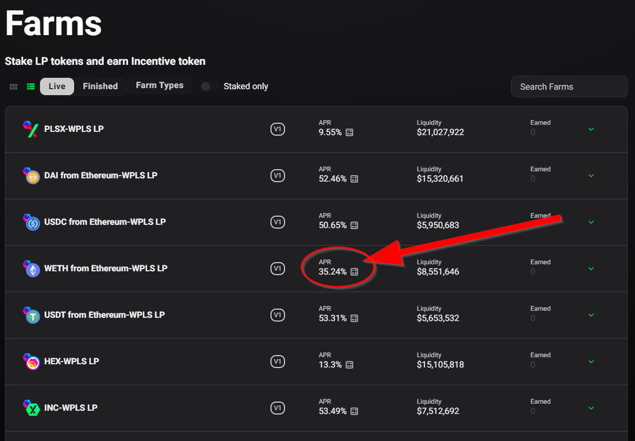Expand the INC-WPLS LP farm details
This screenshot has width=635, height=441.
(591, 409)
